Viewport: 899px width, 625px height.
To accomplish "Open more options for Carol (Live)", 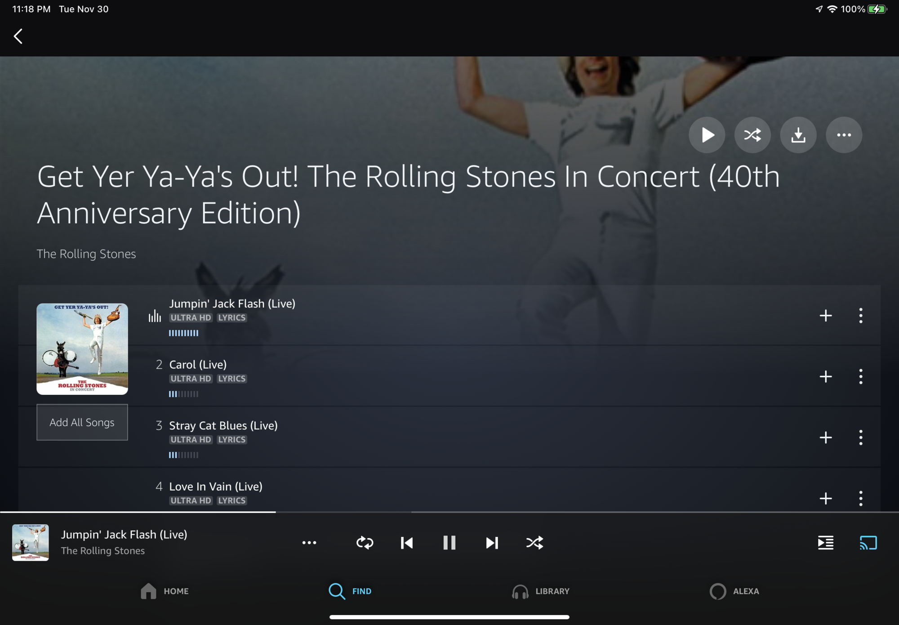I will click(861, 376).
